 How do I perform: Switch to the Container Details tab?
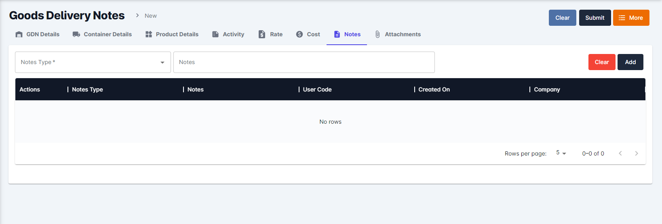108,34
